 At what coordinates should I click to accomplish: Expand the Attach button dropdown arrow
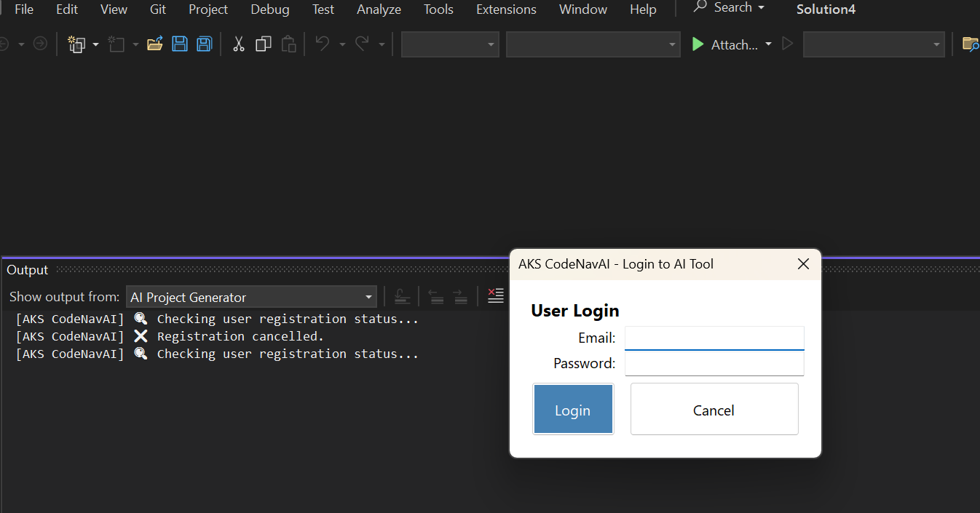768,44
